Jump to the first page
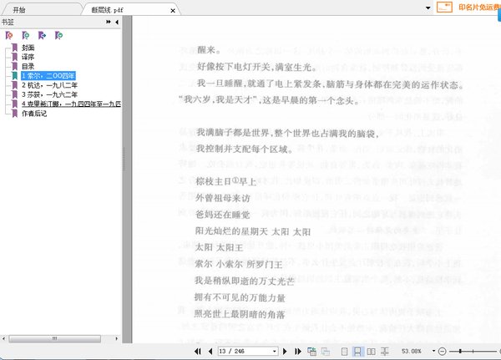This screenshot has height=360, width=501. coord(198,352)
